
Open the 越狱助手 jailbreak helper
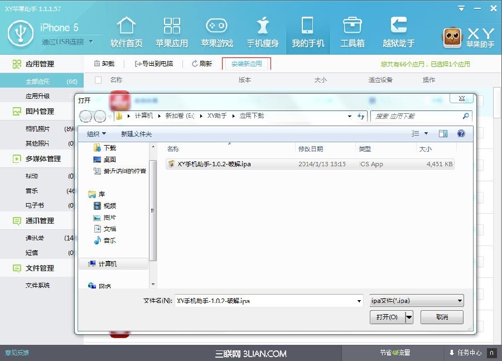[x=398, y=32]
